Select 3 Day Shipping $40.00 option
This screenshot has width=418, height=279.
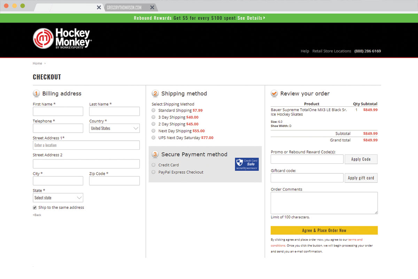pos(154,117)
